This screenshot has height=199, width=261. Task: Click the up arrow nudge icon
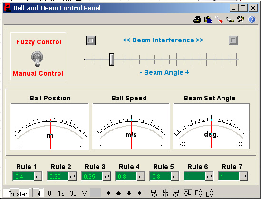tap(119, 193)
